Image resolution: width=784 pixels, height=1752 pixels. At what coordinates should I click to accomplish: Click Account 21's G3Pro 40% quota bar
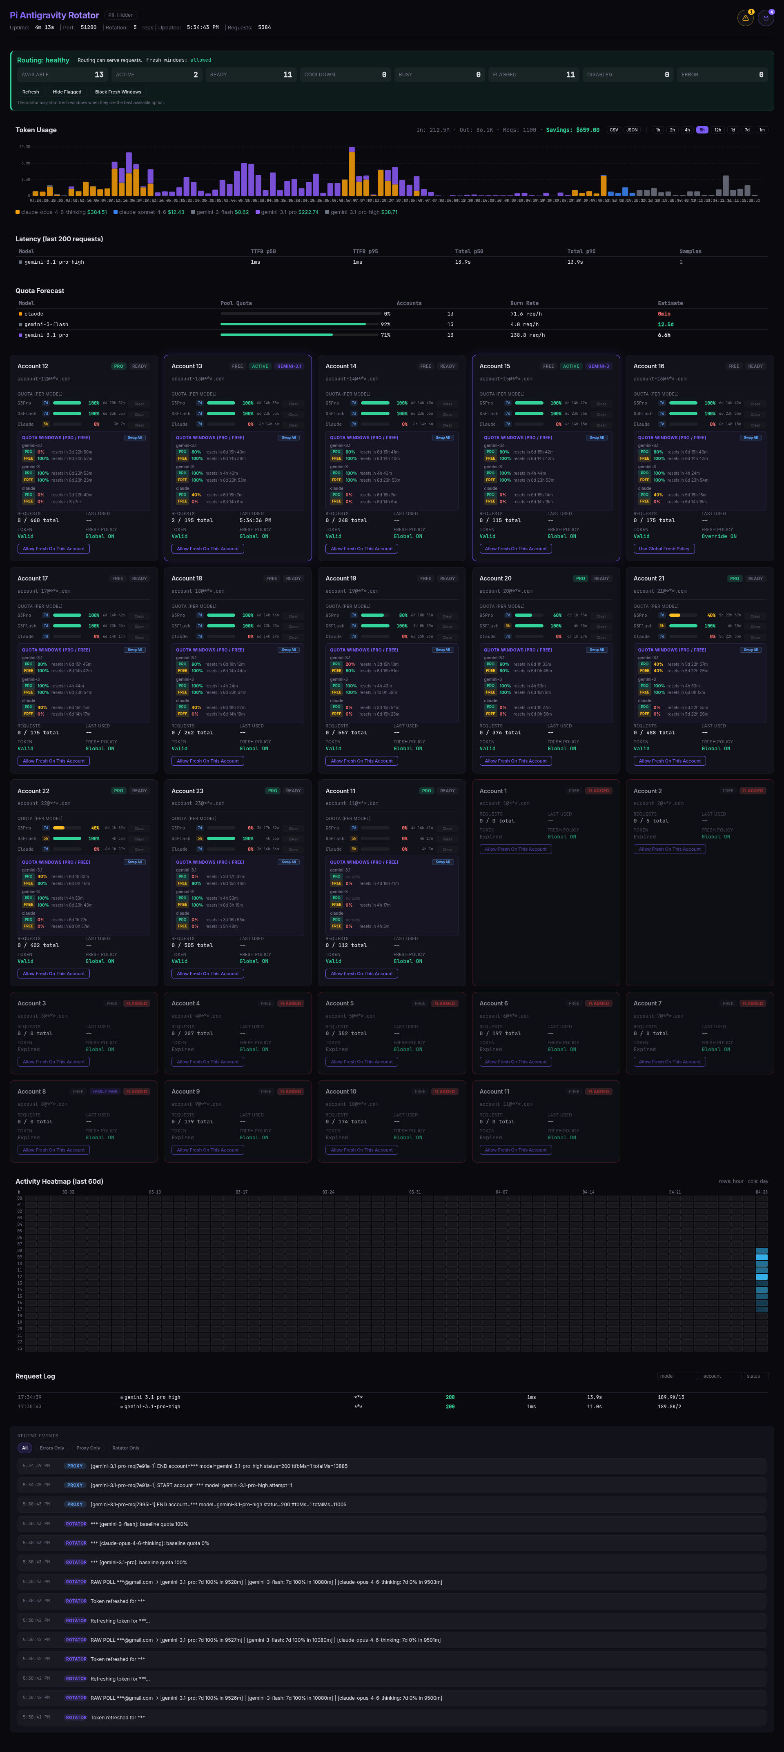[683, 615]
